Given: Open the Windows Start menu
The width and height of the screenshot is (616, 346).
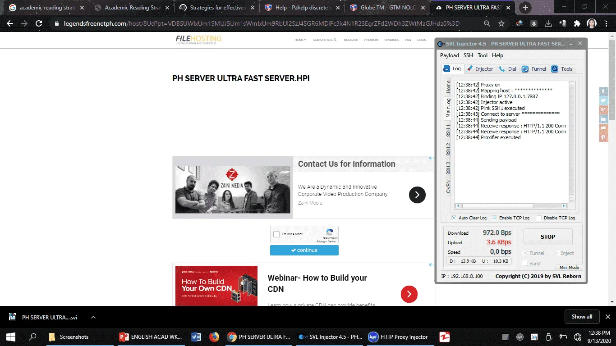Looking at the screenshot, I should click(x=11, y=337).
